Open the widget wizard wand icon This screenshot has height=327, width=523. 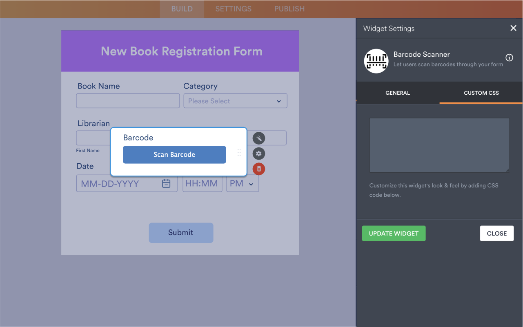pyautogui.click(x=259, y=138)
